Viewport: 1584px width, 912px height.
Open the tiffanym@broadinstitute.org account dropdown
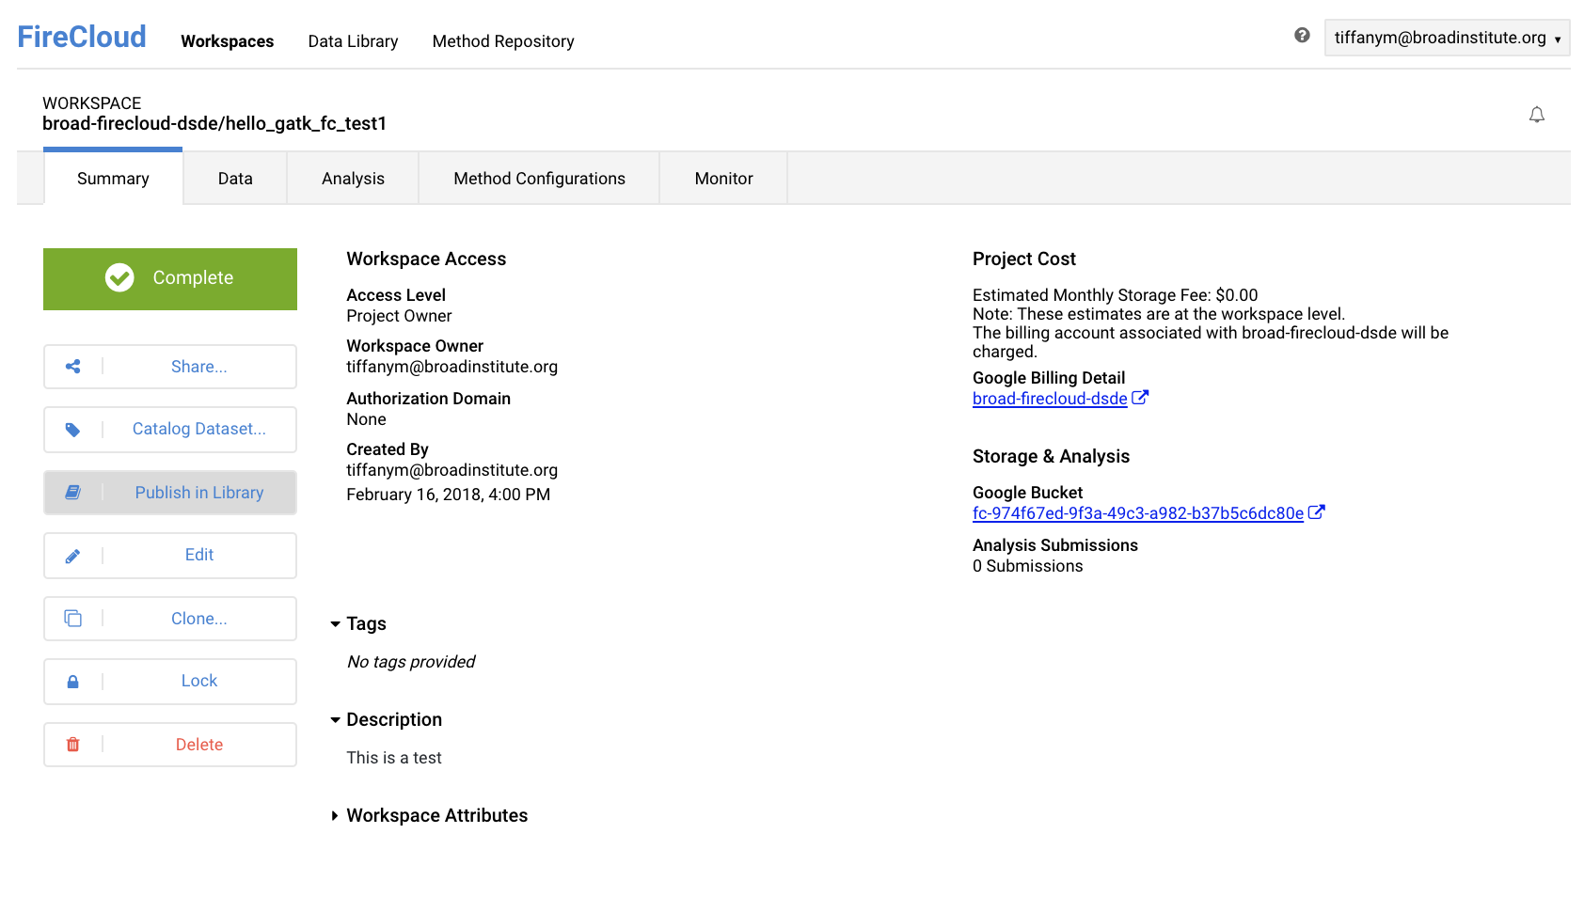(x=1447, y=38)
